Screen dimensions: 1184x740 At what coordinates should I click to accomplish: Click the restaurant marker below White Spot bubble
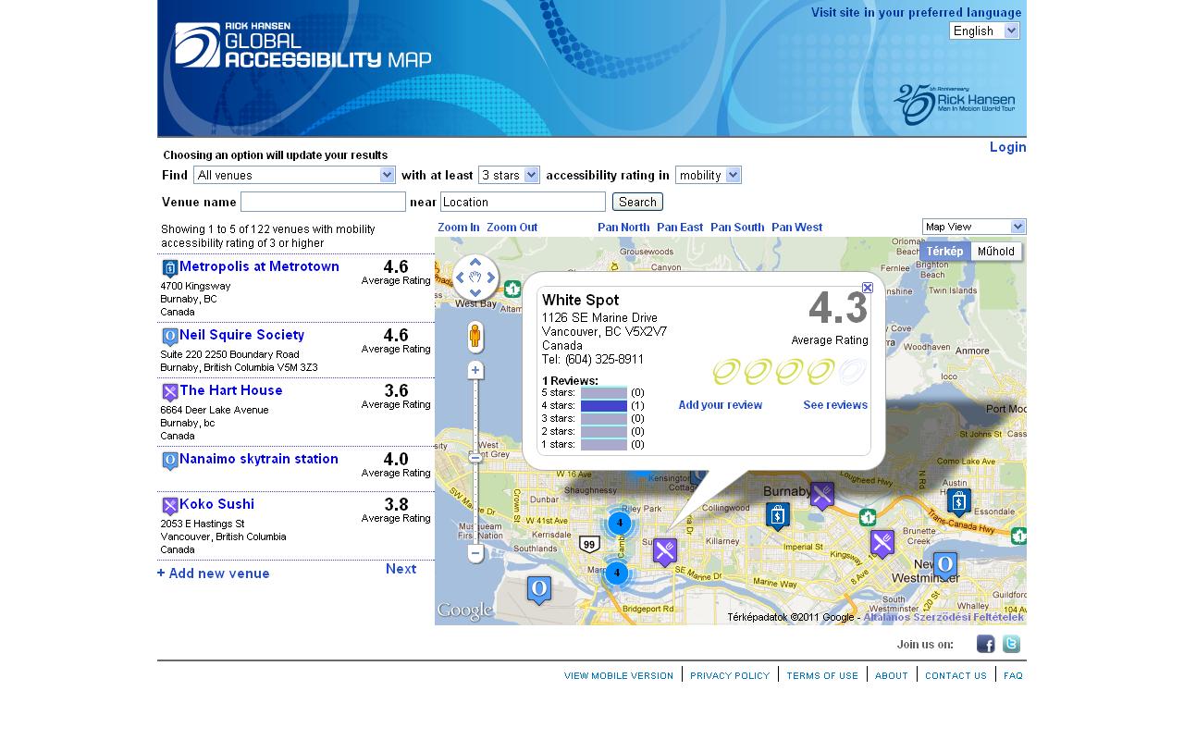click(x=665, y=552)
